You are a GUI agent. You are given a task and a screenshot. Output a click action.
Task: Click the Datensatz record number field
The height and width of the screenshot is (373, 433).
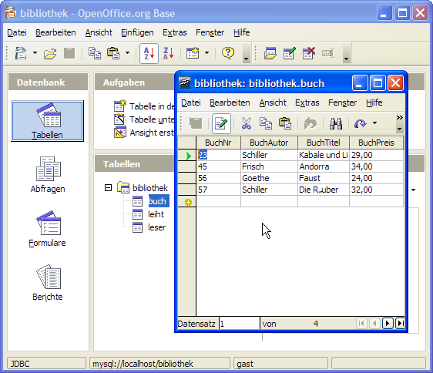tap(239, 324)
